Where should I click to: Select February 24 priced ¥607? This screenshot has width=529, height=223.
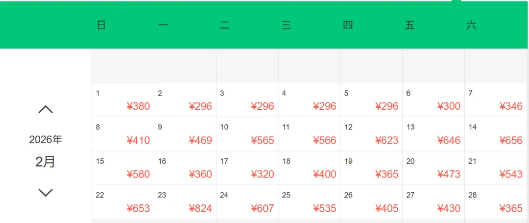[247, 202]
